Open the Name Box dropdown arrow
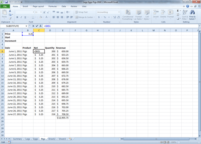 tap(26, 26)
